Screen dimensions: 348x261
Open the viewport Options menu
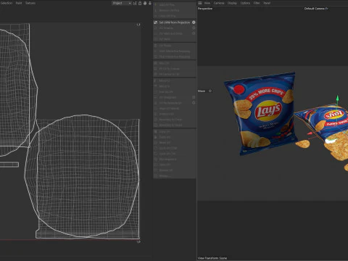tap(245, 3)
